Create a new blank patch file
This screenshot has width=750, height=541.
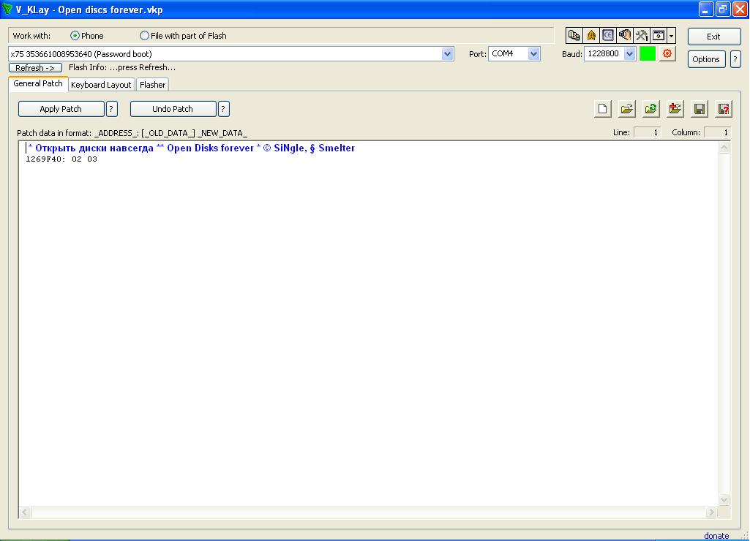coord(603,109)
